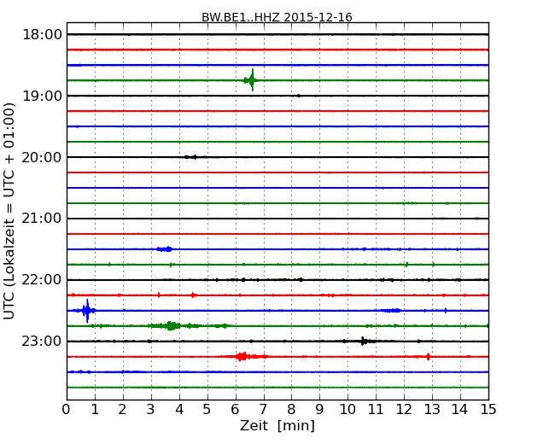The width and height of the screenshot is (555, 444).
Task: Select the large blue spike on the 22:30 trace
Action: point(87,311)
